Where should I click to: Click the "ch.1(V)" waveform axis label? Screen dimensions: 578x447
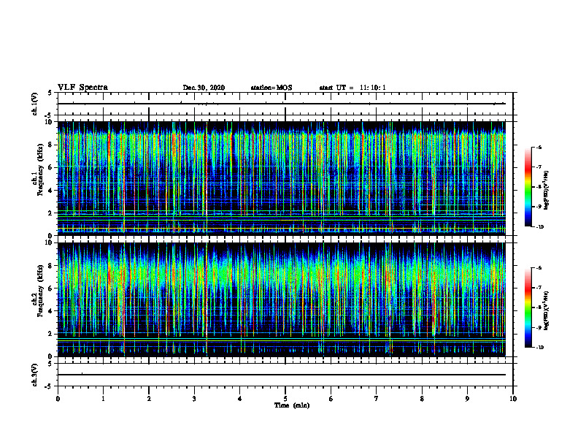(35, 104)
